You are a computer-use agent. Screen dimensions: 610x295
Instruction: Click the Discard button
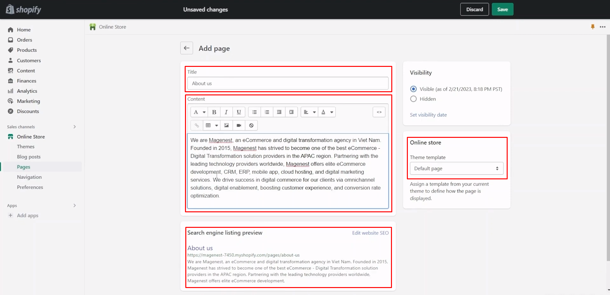click(x=474, y=10)
